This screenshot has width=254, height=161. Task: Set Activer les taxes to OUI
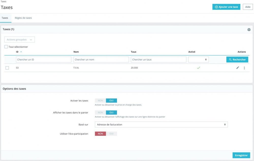pos(111,101)
